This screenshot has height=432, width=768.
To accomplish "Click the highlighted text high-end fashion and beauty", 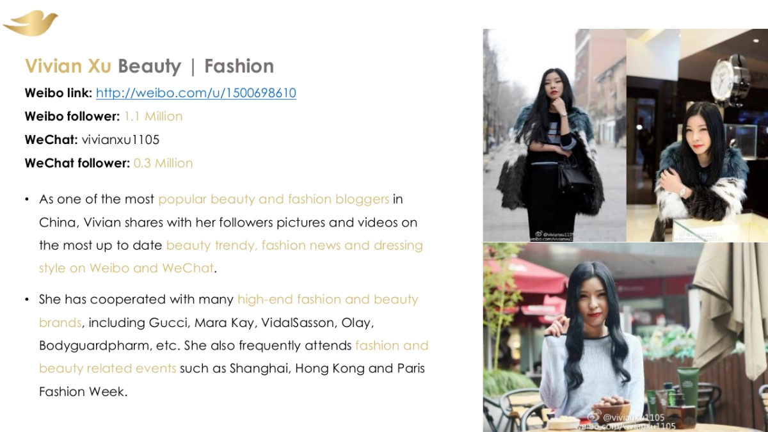I will tap(328, 299).
